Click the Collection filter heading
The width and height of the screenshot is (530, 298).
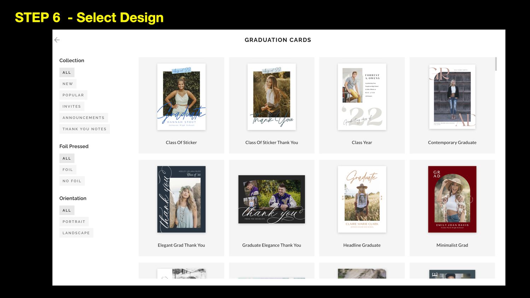pyautogui.click(x=72, y=60)
